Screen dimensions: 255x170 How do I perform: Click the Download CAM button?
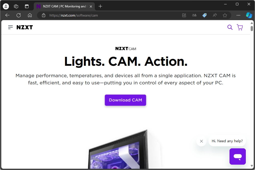125,100
